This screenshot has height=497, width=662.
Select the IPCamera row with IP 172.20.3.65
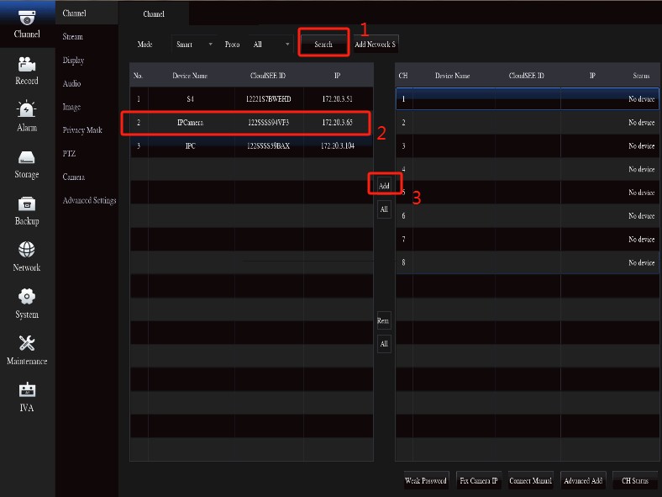[x=251, y=123]
